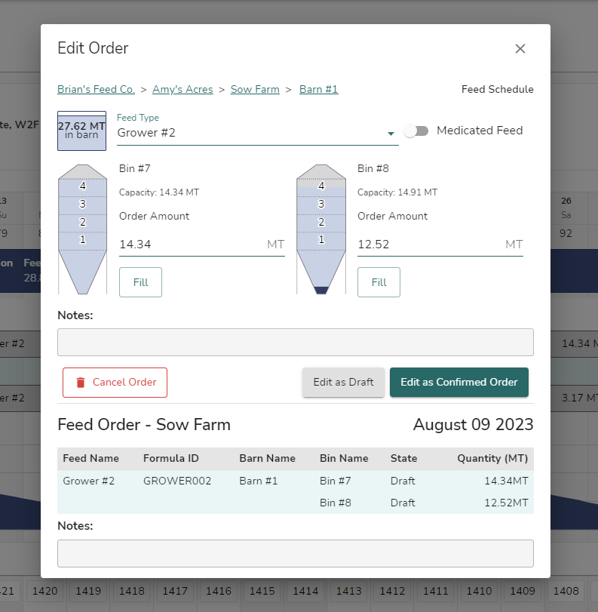
Task: Enable the Medicated Feed toggle
Action: pos(416,131)
